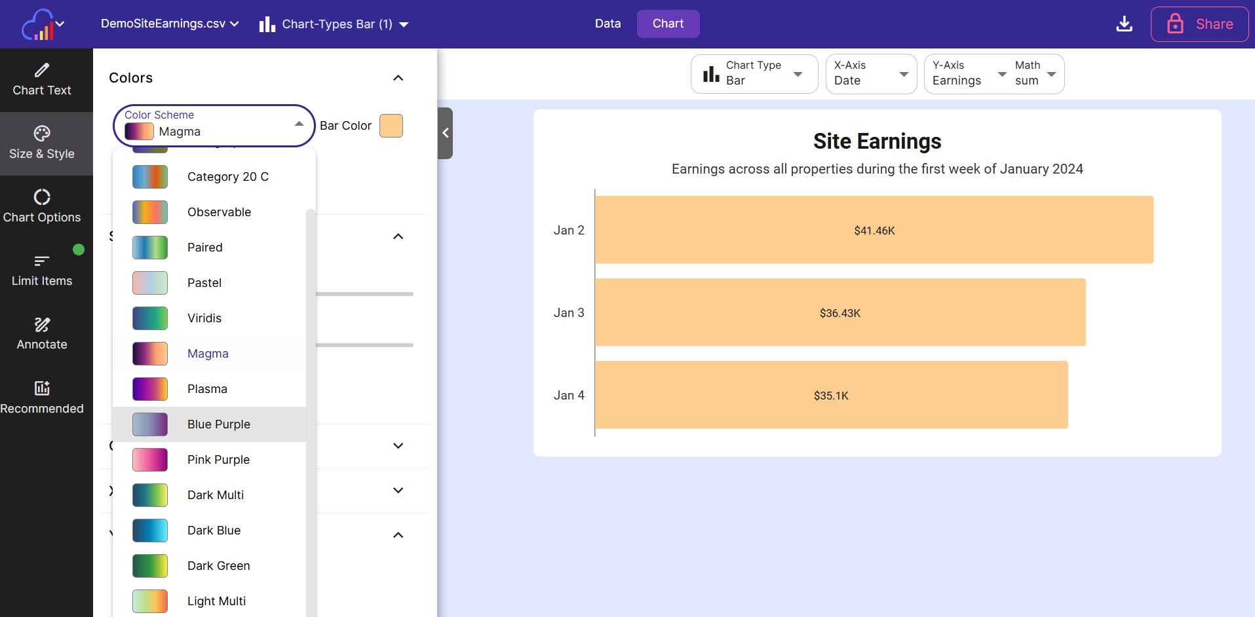Viewport: 1255px width, 617px height.
Task: Click the Site Earnings chart title
Action: click(877, 141)
